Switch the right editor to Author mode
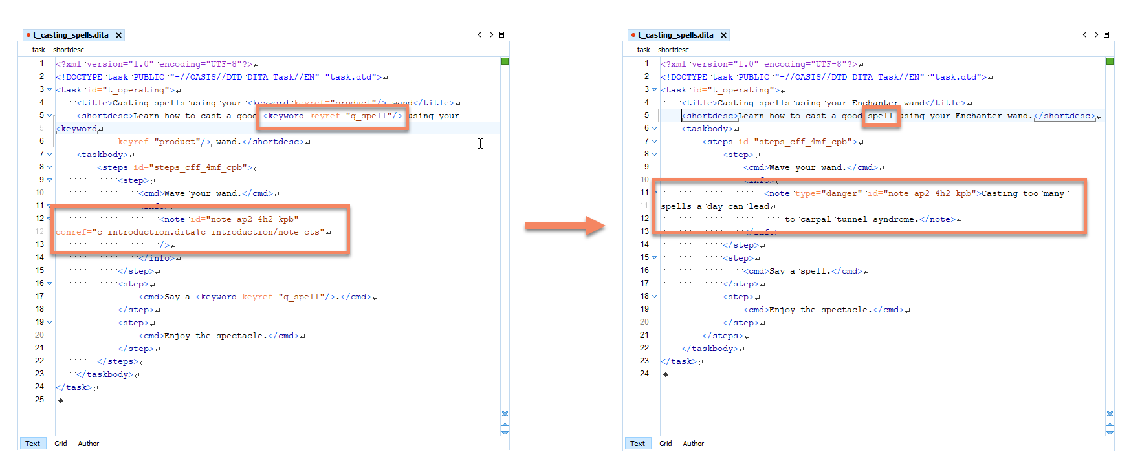1131x472 pixels. click(693, 444)
